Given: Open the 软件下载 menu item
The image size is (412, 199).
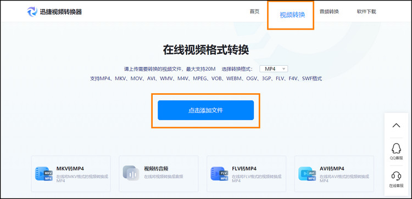Looking at the screenshot, I should coord(366,12).
